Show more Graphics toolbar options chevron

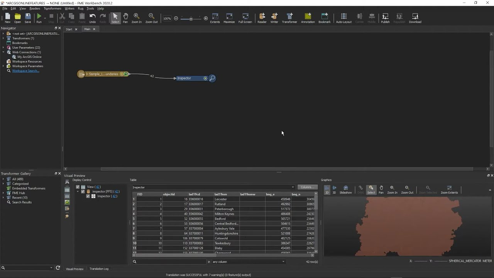[490, 190]
